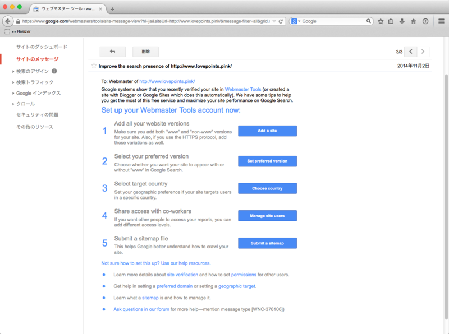449x334 pixels.
Task: Click heading 'Set up your Webmaster Tools account now'
Action: 171,110
